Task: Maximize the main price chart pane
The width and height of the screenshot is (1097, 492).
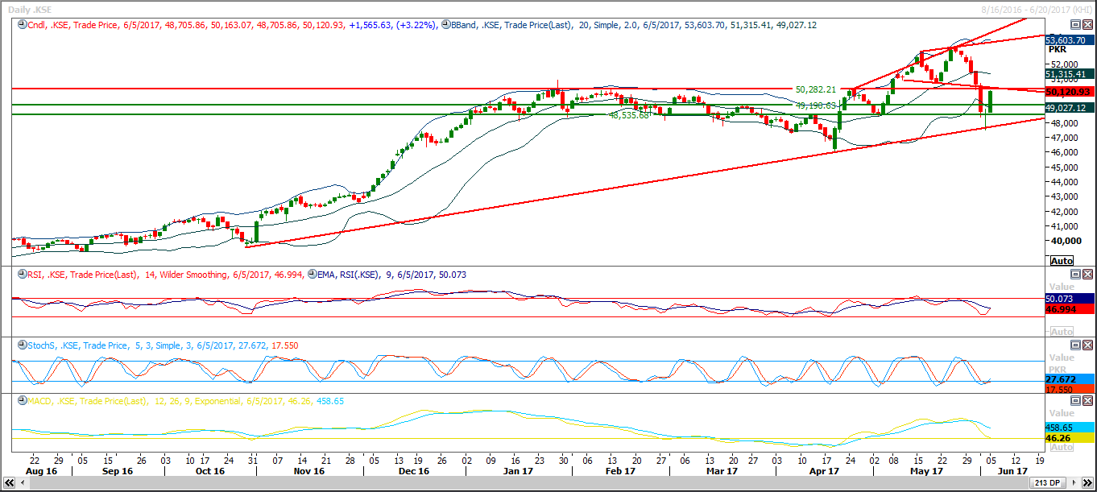Action: coord(1075,25)
